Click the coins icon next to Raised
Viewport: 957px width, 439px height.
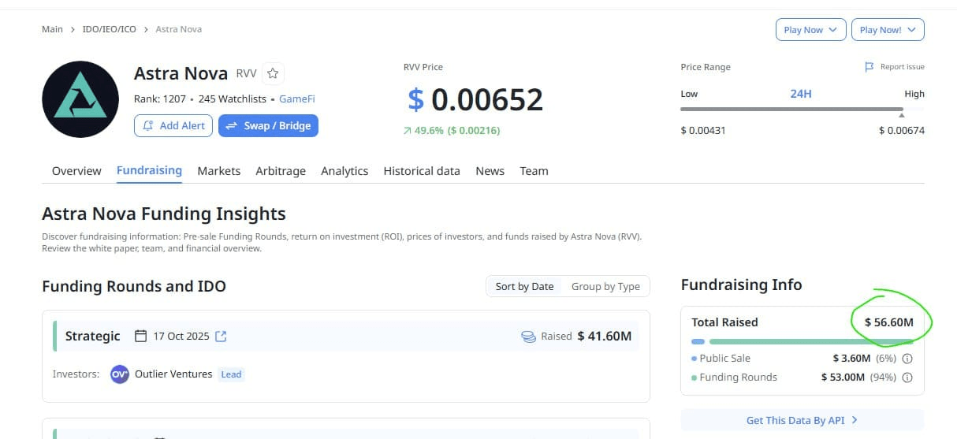[x=529, y=337]
